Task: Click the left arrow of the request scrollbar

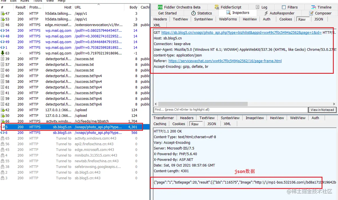Action: tap(156, 104)
